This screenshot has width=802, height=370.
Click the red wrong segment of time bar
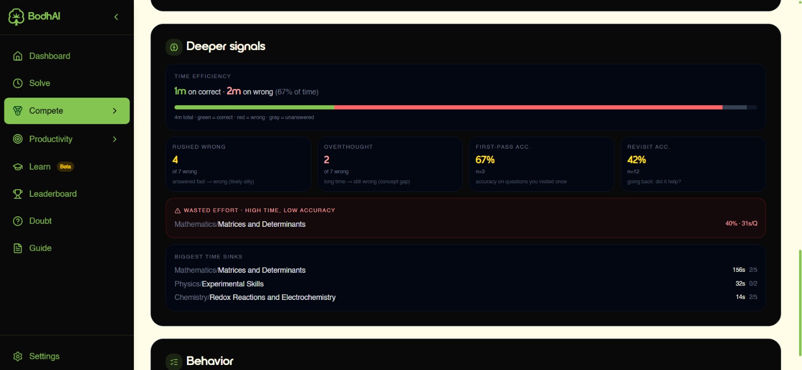click(528, 107)
